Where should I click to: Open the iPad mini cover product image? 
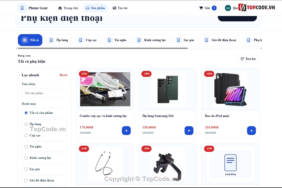230,89
